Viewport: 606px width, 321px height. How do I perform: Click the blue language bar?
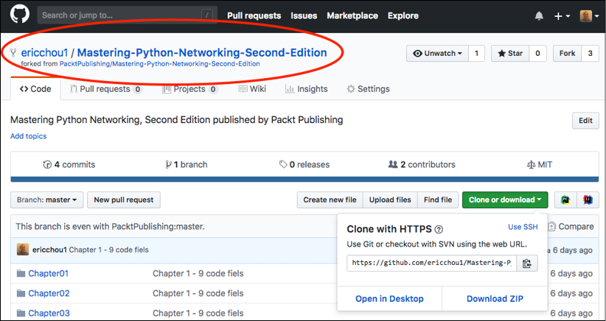[x=304, y=180]
